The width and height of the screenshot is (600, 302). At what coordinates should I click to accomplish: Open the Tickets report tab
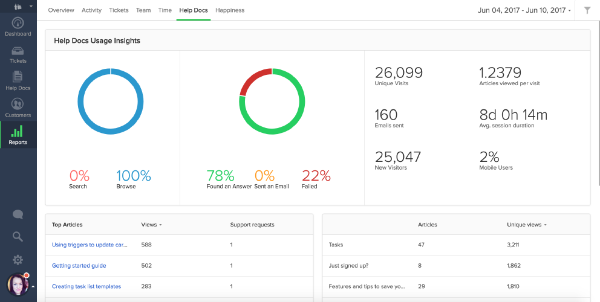click(x=119, y=10)
